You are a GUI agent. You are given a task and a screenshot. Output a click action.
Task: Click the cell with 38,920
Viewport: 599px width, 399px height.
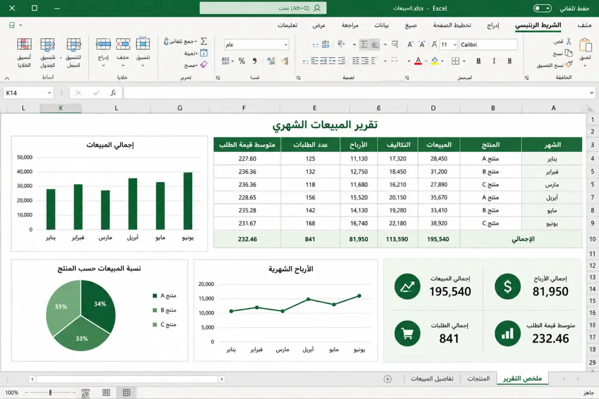(438, 223)
